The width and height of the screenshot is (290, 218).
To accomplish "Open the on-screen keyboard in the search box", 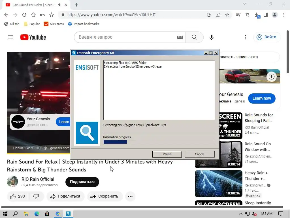I will [180, 37].
